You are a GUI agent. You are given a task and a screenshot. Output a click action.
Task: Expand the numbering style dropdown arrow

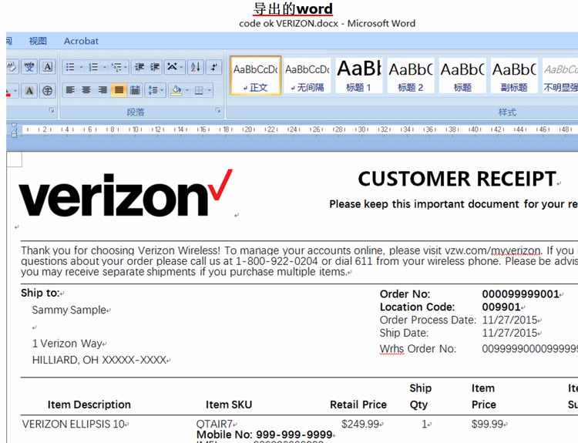104,67
